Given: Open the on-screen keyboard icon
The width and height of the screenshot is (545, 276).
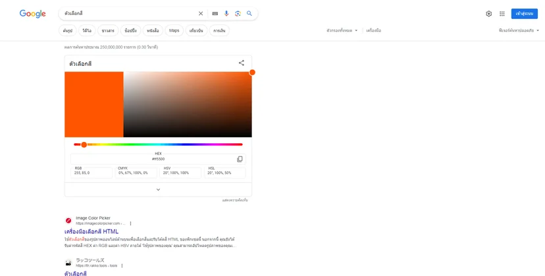Looking at the screenshot, I should pos(215,14).
